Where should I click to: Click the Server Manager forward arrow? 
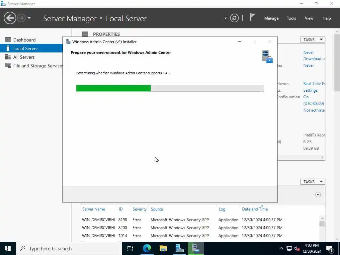pyautogui.click(x=21, y=18)
